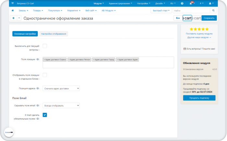The width and height of the screenshot is (227, 141).
Task: Open the Веб-сайт menu
Action: coord(91,10)
